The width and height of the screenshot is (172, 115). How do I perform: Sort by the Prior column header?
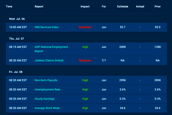coord(157,6)
